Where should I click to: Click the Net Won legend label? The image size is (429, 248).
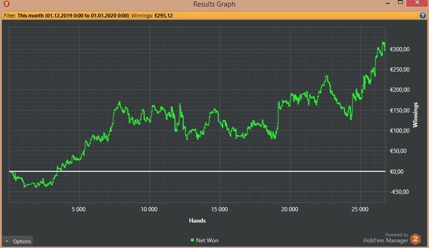[207, 241]
